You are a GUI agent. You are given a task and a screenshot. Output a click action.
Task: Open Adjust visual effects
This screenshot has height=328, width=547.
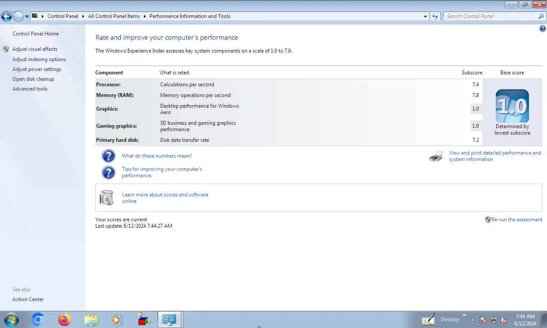coord(35,49)
